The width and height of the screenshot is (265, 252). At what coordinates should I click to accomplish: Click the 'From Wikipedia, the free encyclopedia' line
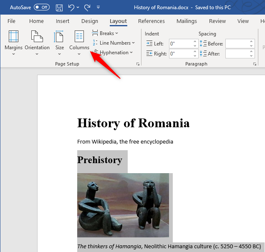[x=125, y=141]
